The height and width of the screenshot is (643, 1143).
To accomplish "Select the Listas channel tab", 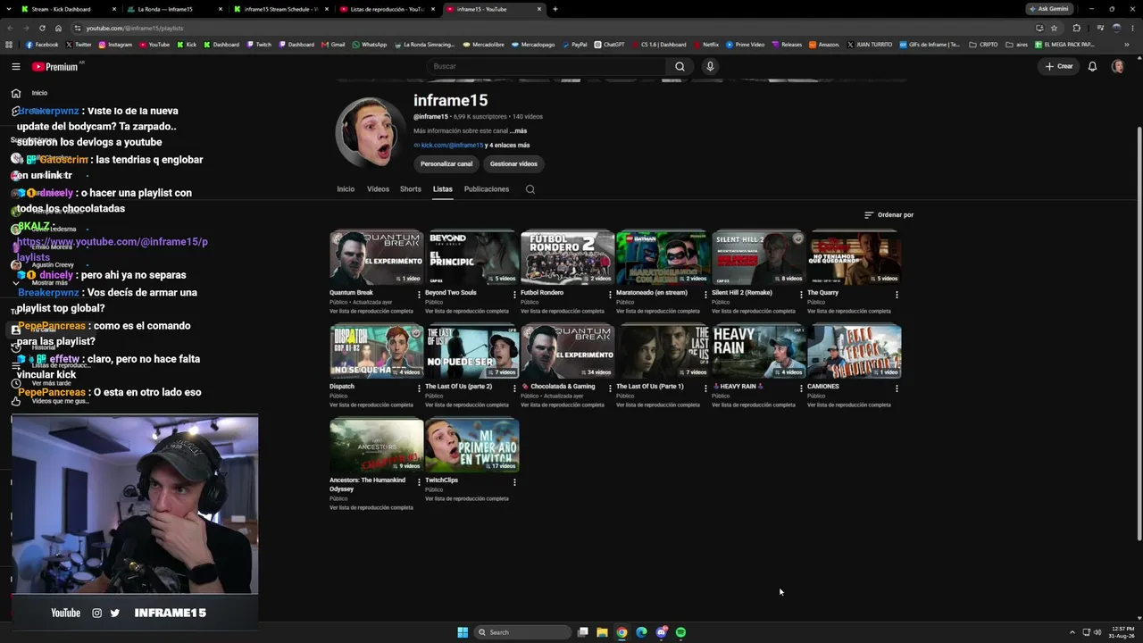I will tap(443, 189).
